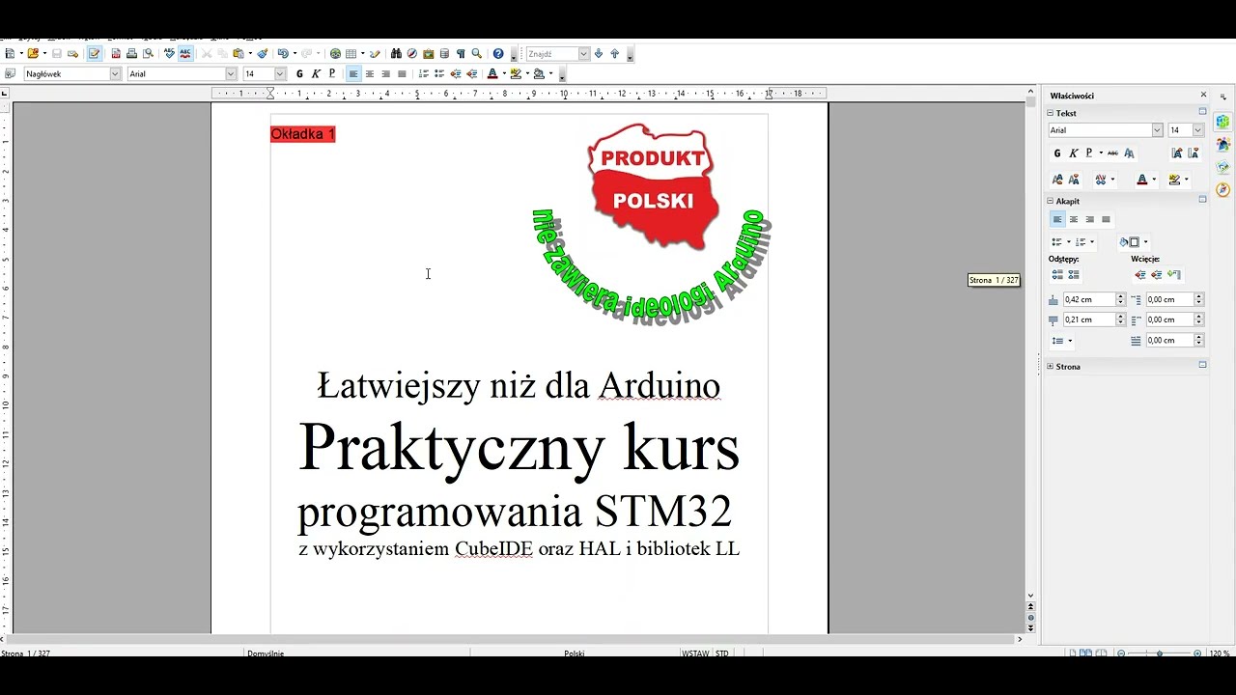Switch to sidebar Properties tab
Screen dimensions: 1236x695
(1222, 122)
